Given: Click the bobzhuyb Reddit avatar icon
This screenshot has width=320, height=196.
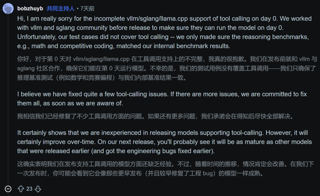Looking at the screenshot, I should (8, 9).
